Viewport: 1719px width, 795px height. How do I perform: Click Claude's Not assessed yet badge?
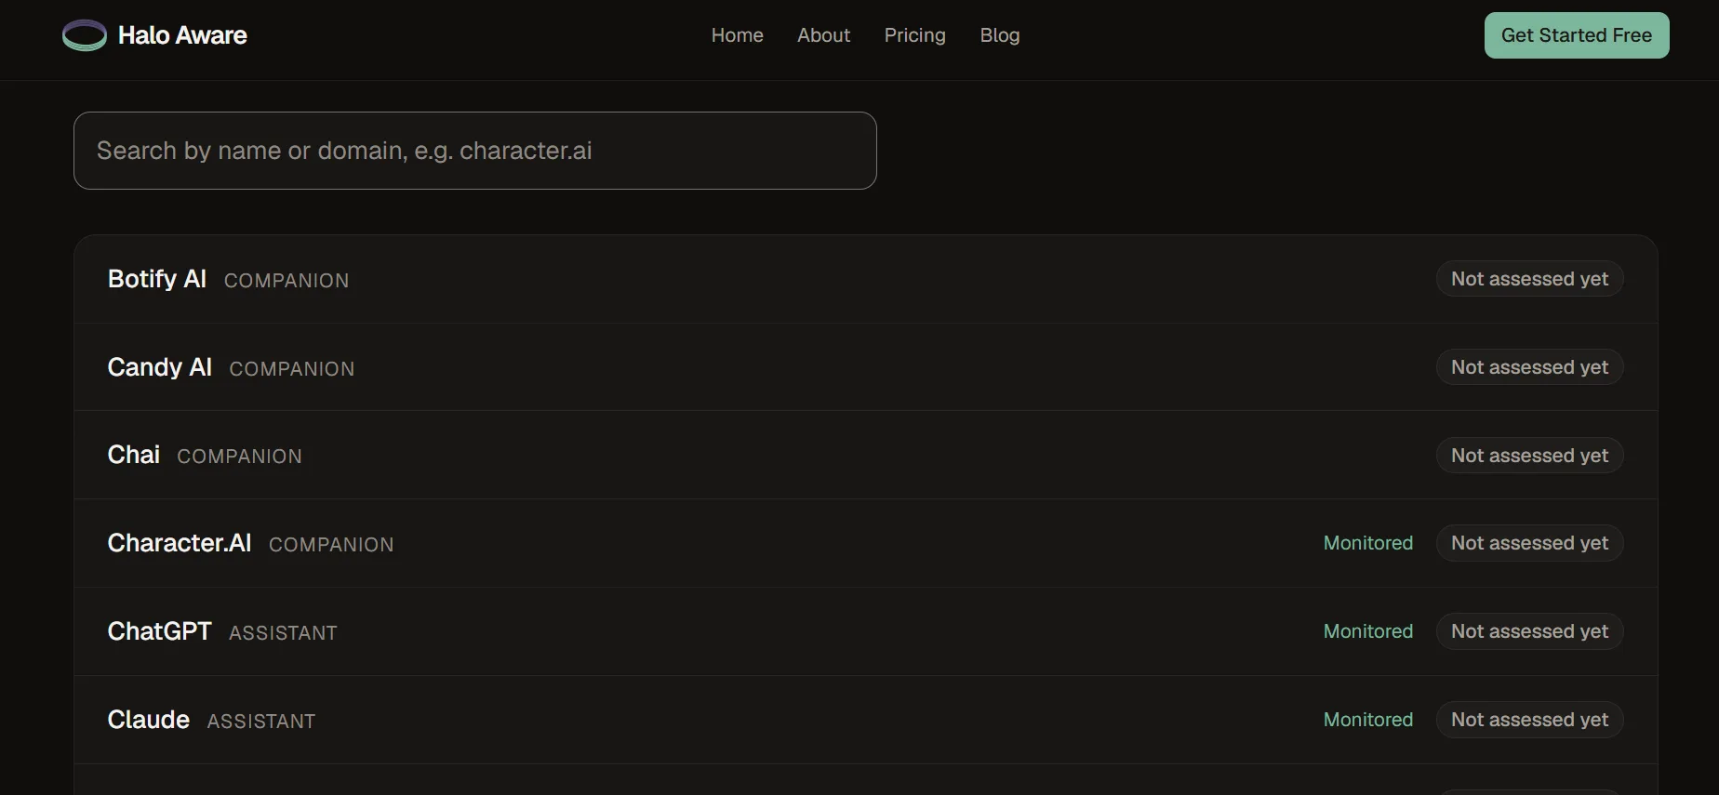[x=1530, y=720]
